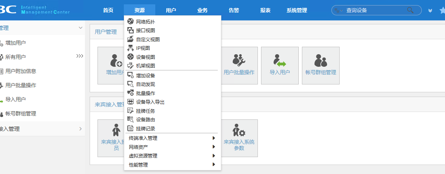Click the 接口视图 icon in menu
Screen dimensions: 445x174
tap(130, 30)
